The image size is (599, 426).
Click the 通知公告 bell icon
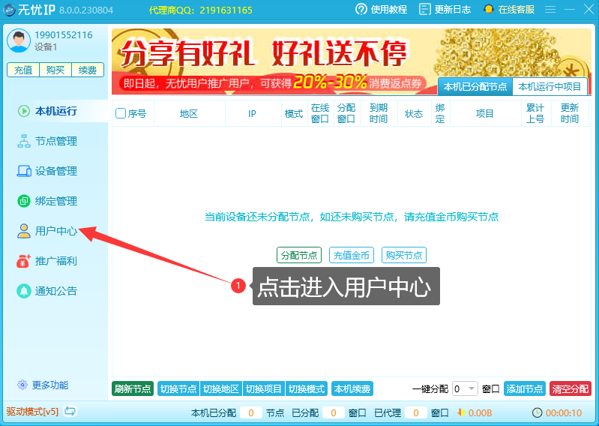(x=24, y=291)
